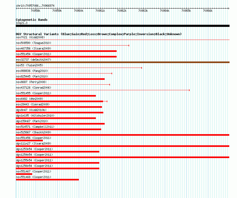
Task: Open variant dgv1256n54 (Cooper2011) label
Action: [34, 166]
